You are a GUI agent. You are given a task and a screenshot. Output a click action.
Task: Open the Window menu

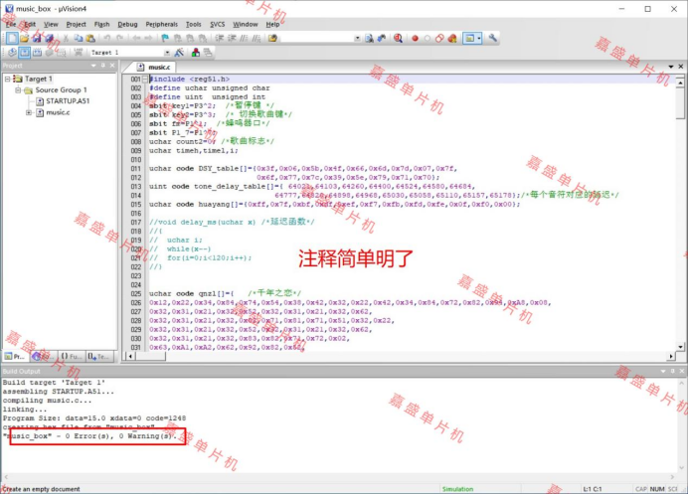click(245, 24)
